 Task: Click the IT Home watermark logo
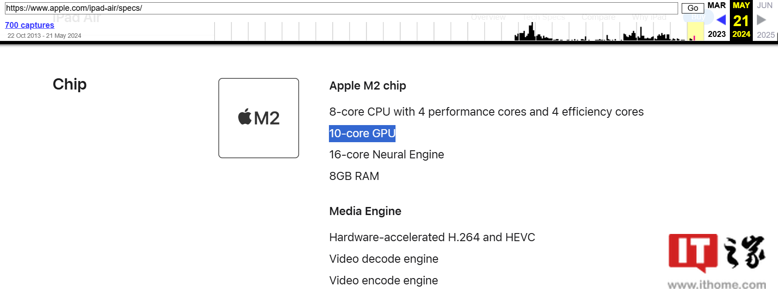click(716, 253)
